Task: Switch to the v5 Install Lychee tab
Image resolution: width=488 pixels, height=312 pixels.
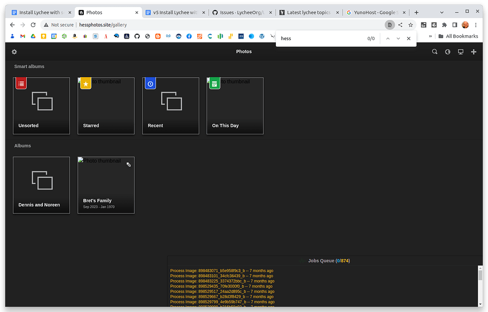Action: (x=175, y=12)
